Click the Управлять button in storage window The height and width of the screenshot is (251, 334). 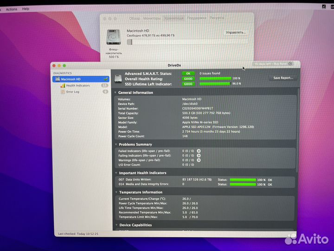(x=236, y=33)
